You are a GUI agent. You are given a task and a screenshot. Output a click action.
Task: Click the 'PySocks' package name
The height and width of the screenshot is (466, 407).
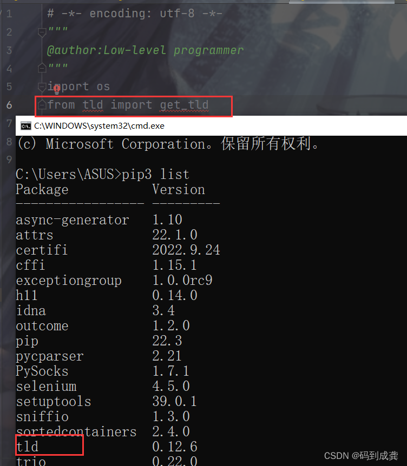(42, 371)
